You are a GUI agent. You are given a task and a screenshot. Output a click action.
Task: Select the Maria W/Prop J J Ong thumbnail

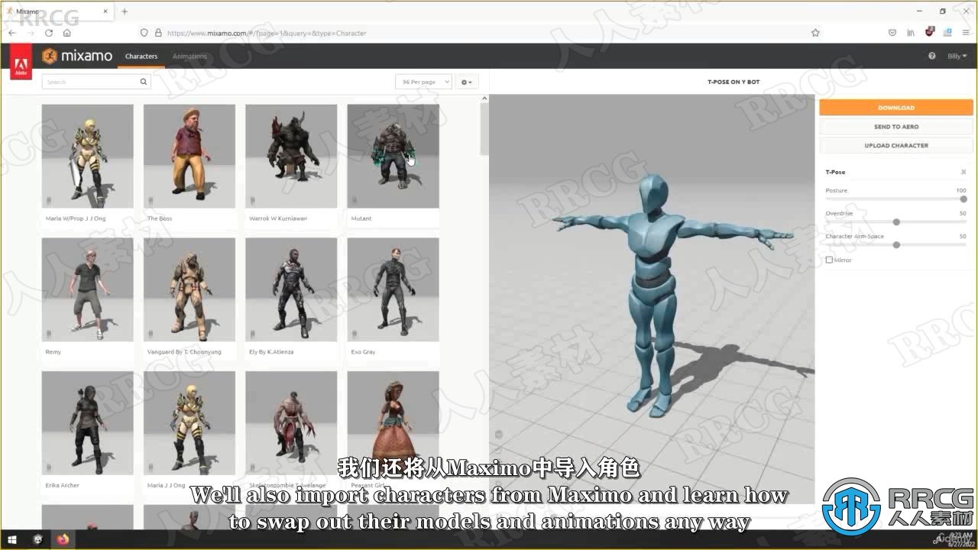click(87, 156)
